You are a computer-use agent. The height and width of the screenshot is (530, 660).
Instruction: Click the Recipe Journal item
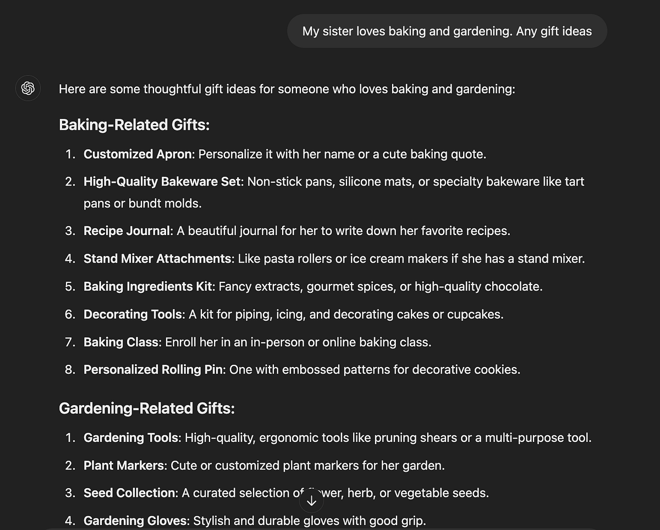pos(297,231)
